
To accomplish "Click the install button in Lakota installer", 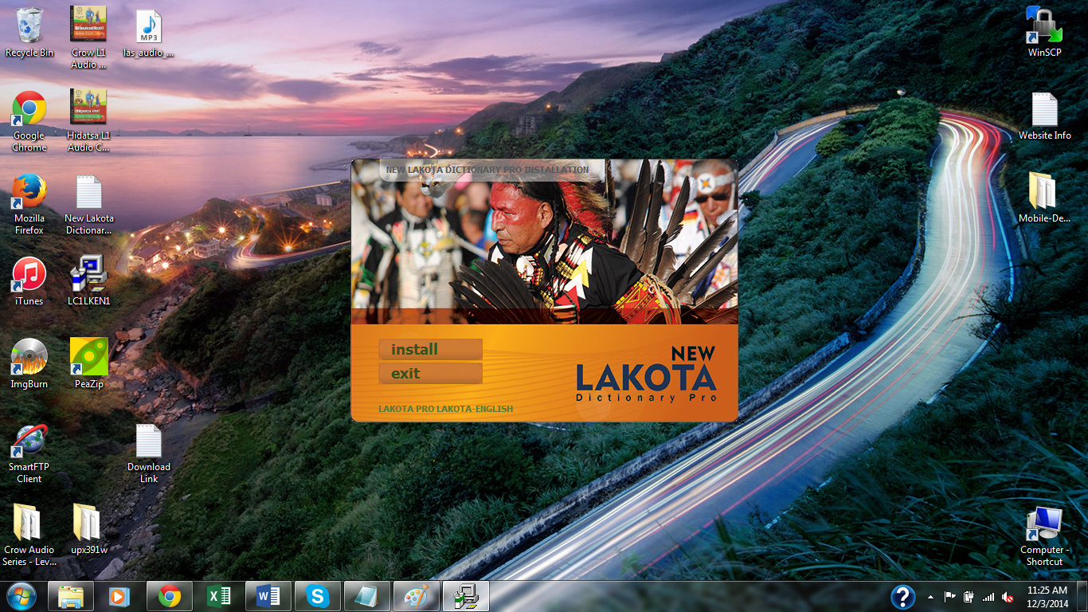I will click(x=430, y=349).
